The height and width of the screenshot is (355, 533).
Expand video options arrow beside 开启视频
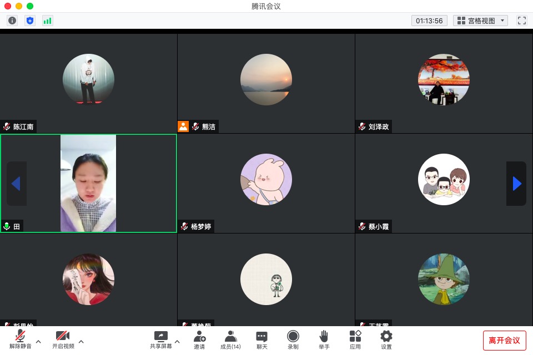coord(81,342)
